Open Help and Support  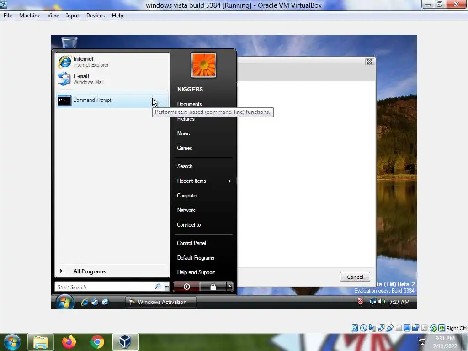click(196, 272)
